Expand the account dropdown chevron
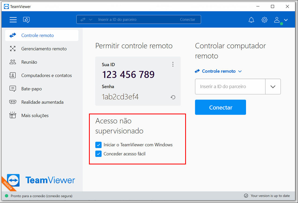 [286, 20]
